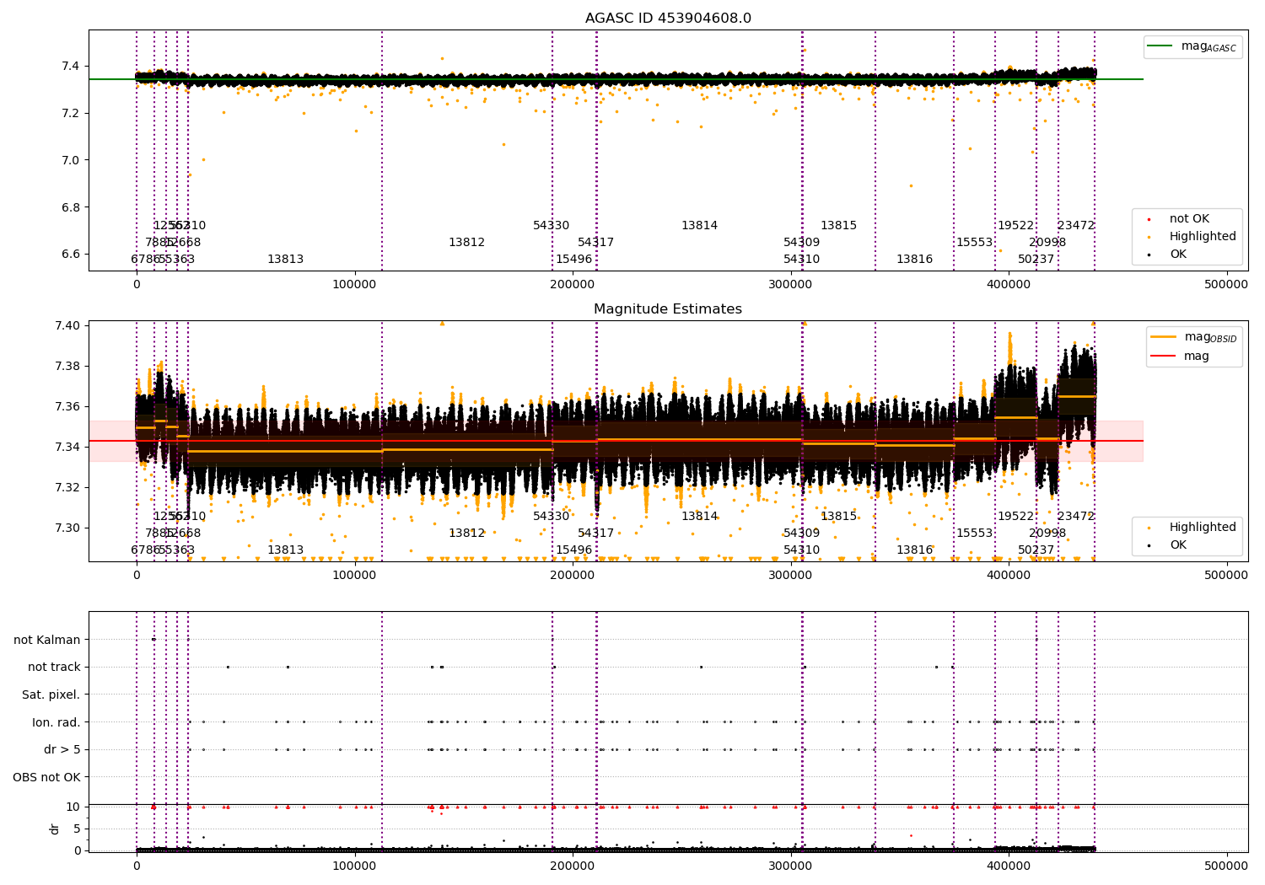
Task: Click obsid label 54317 in Magnitude Estimates plot
Action: coord(596,534)
